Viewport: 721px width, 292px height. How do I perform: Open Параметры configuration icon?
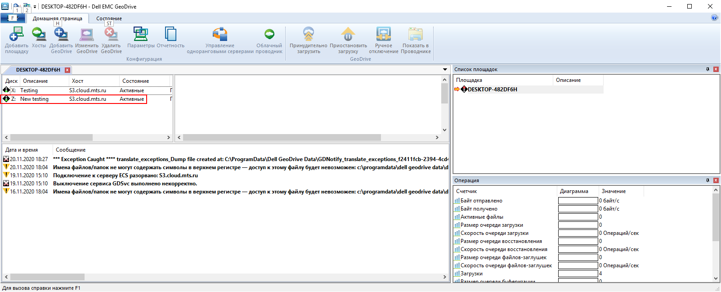[141, 35]
